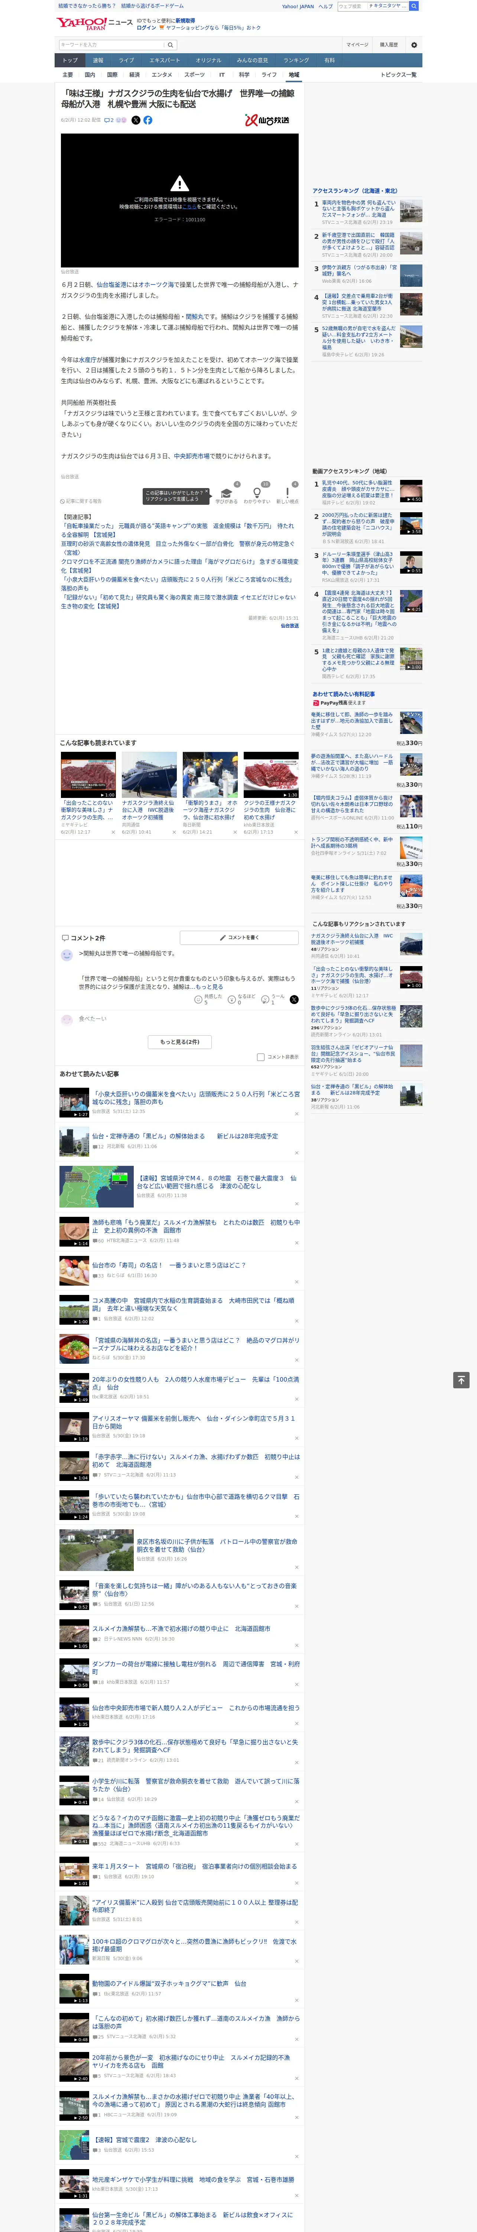Screen dimensions: 477x2232
Task: Open 仙台塩釜港 link in article body
Action: [x=113, y=284]
